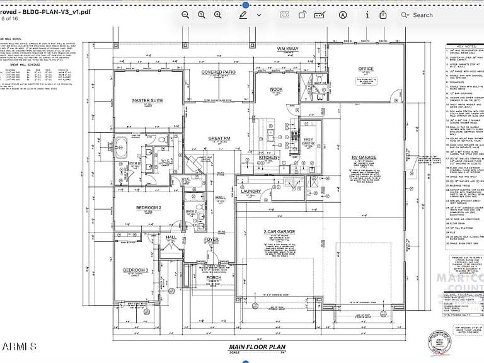Click the COVERED PATIO label

[x=219, y=72]
